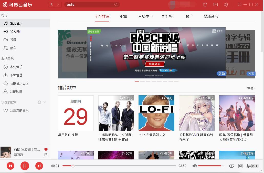264x173 pixels.
Task: Switch to the 排行榜 tab
Action: pos(167,16)
